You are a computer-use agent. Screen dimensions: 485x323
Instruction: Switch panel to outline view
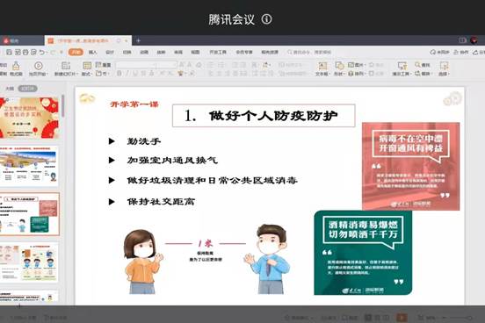[10, 89]
